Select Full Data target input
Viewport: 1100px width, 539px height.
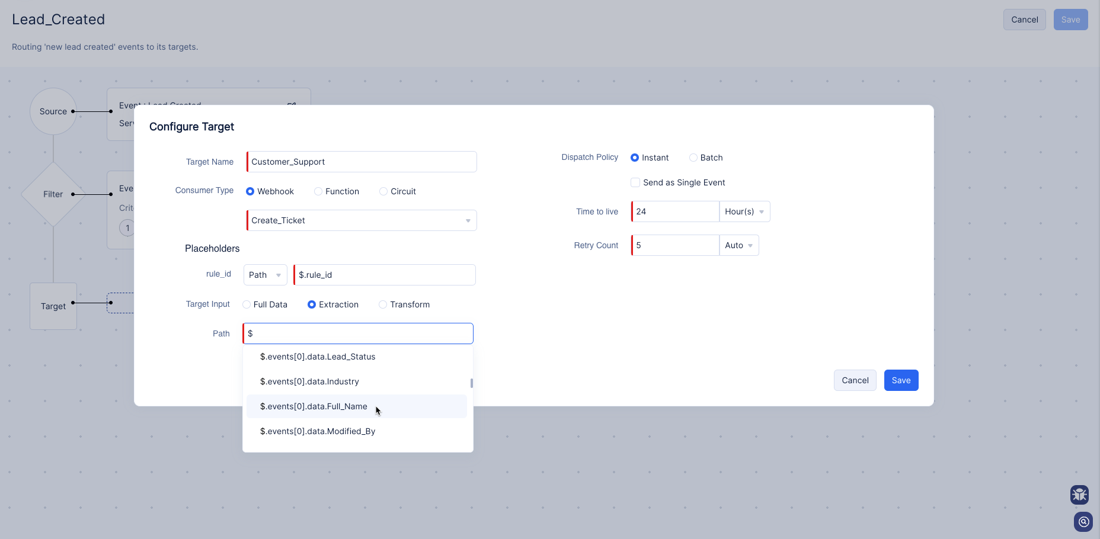pyautogui.click(x=247, y=304)
